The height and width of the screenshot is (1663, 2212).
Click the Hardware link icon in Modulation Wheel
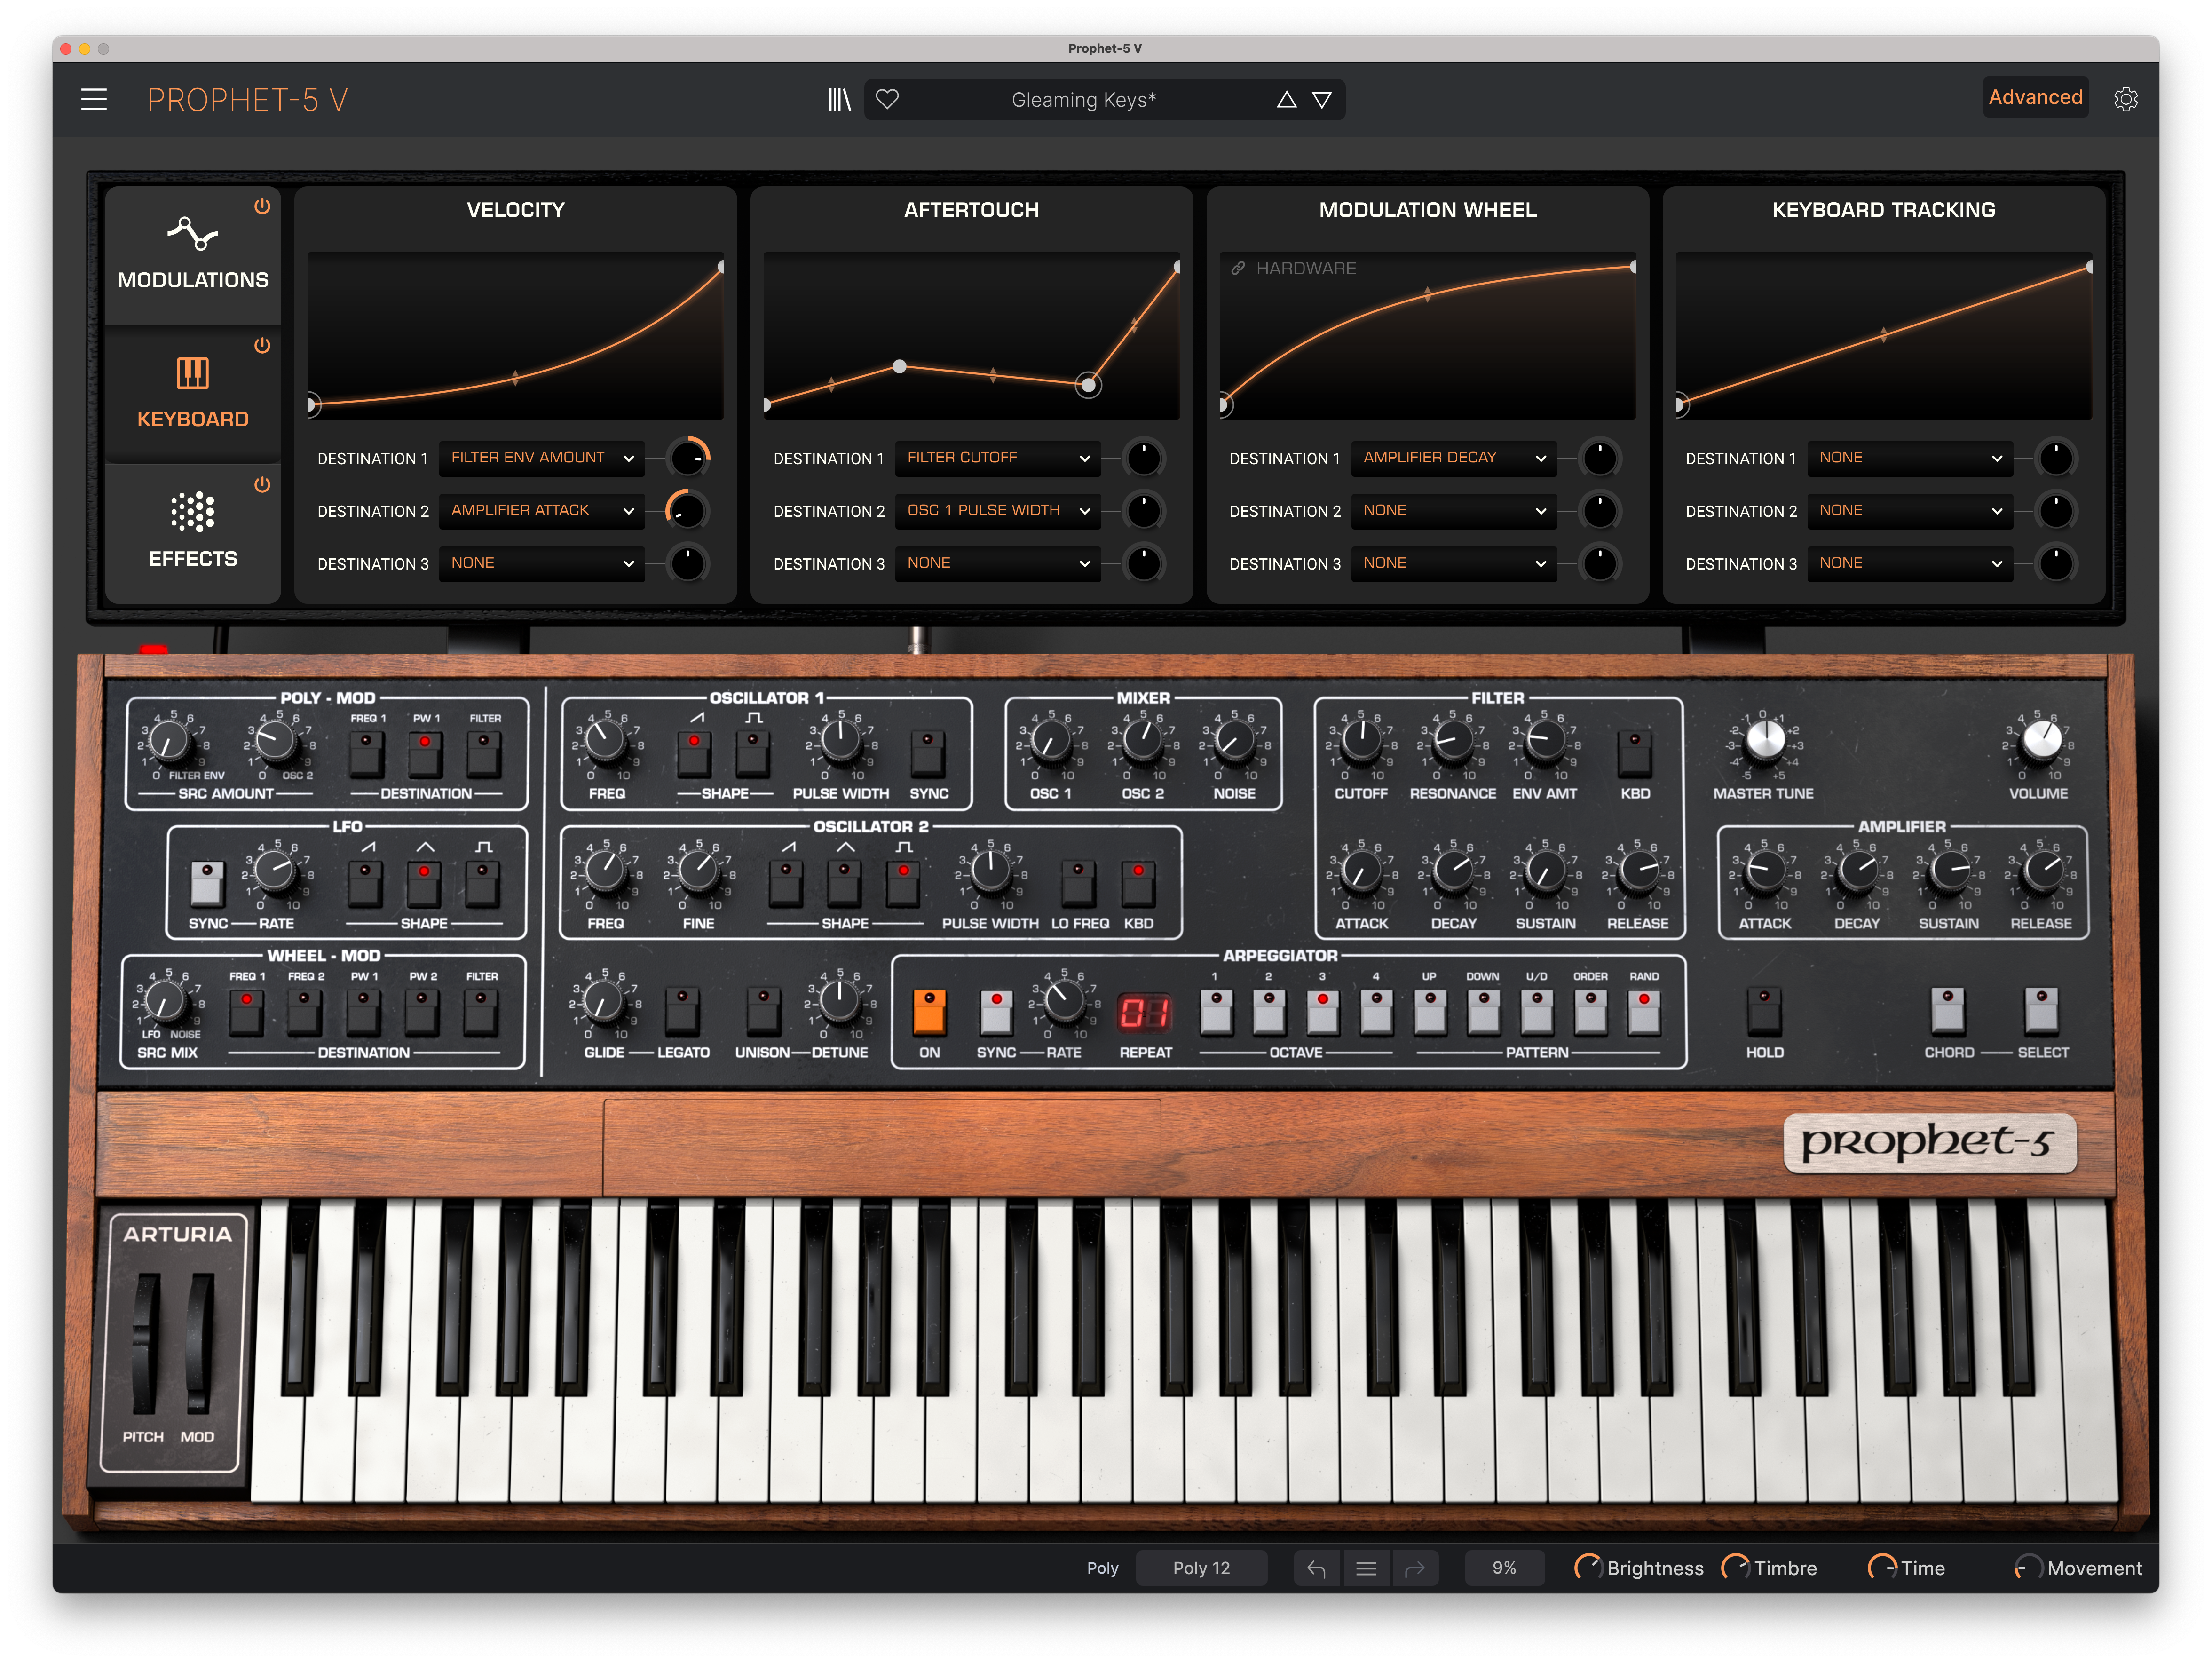coord(1238,268)
